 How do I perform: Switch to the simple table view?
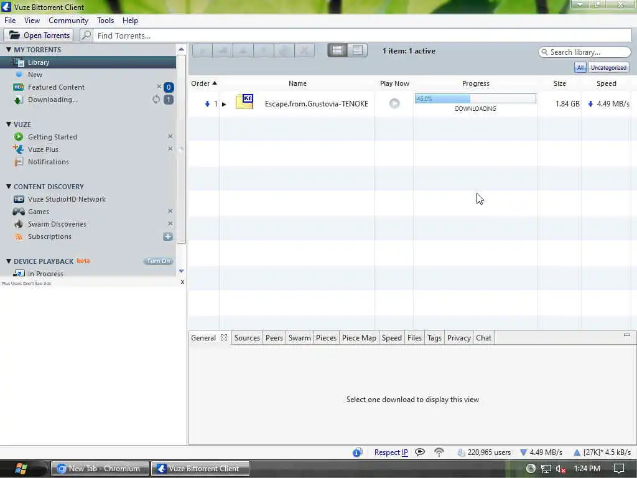point(358,50)
